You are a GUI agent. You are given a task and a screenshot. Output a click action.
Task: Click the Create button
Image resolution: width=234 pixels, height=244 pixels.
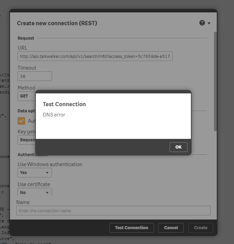[x=201, y=228]
